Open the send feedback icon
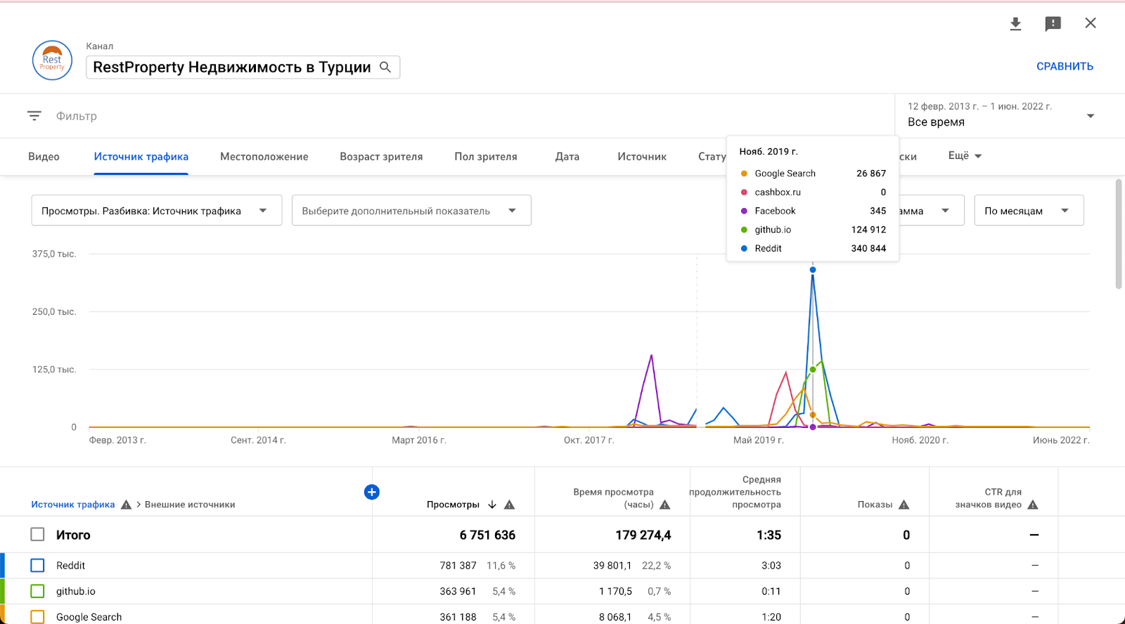The width and height of the screenshot is (1125, 624). [x=1053, y=24]
